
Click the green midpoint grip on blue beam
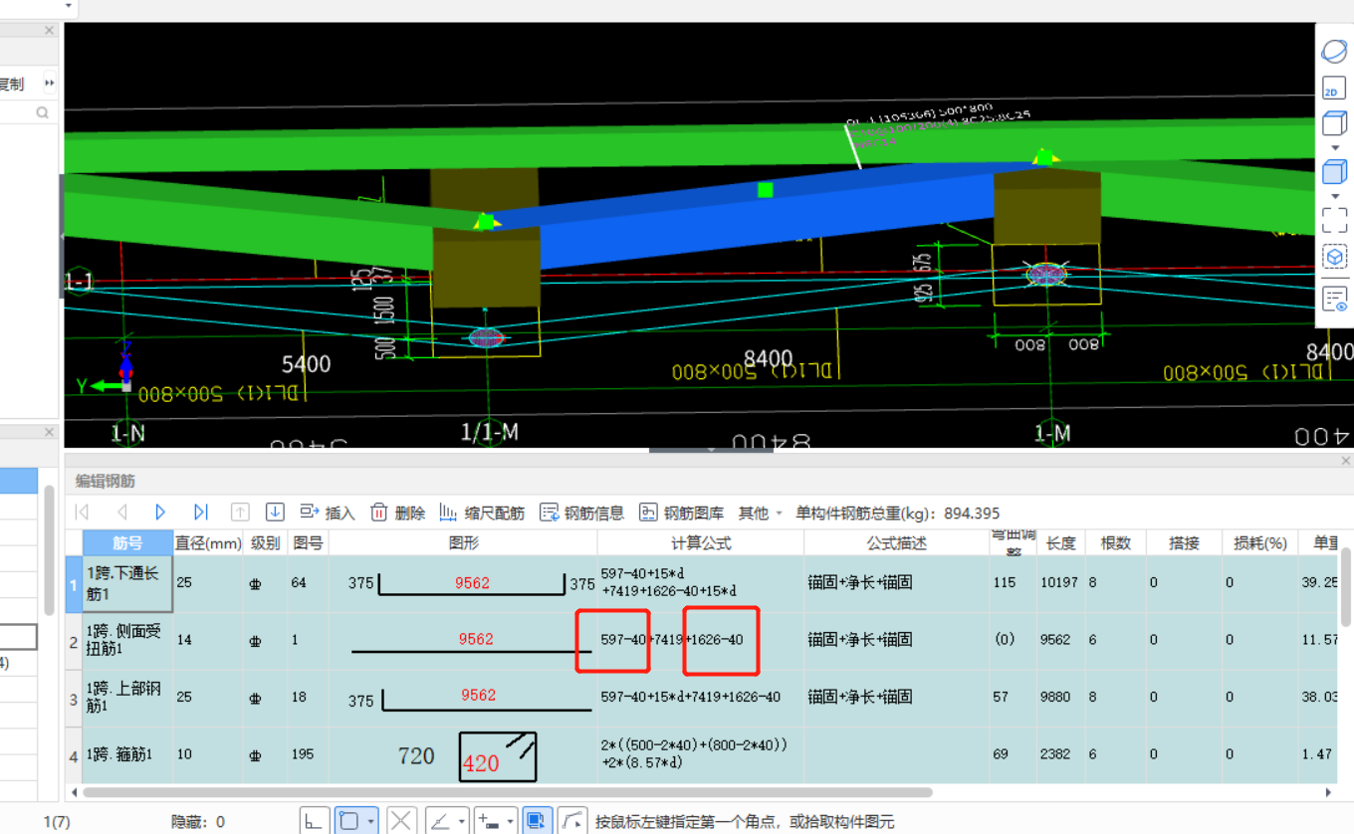point(765,189)
